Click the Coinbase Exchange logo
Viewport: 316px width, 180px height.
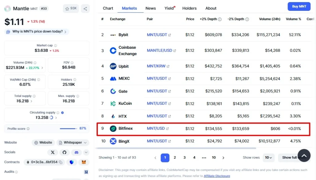[113, 51]
